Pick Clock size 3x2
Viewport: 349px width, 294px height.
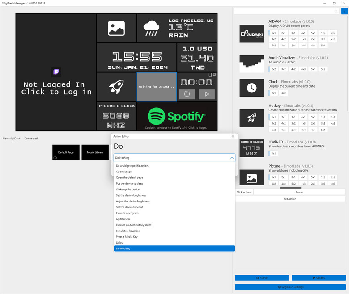(x=284, y=93)
